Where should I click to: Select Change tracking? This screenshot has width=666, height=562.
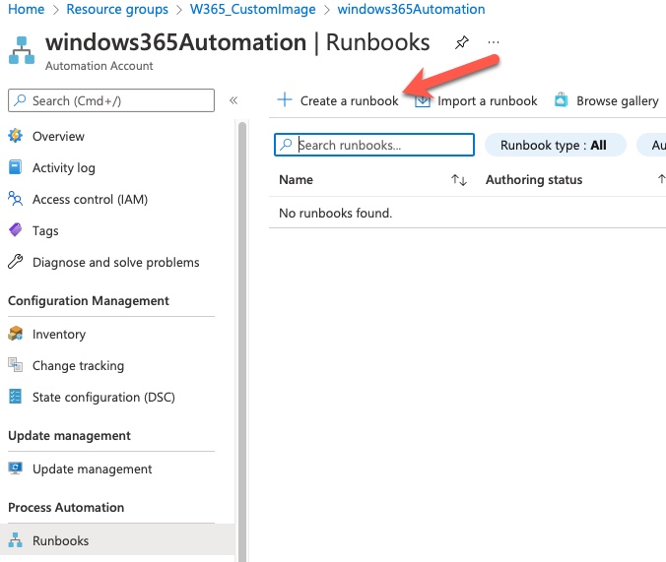pos(78,365)
